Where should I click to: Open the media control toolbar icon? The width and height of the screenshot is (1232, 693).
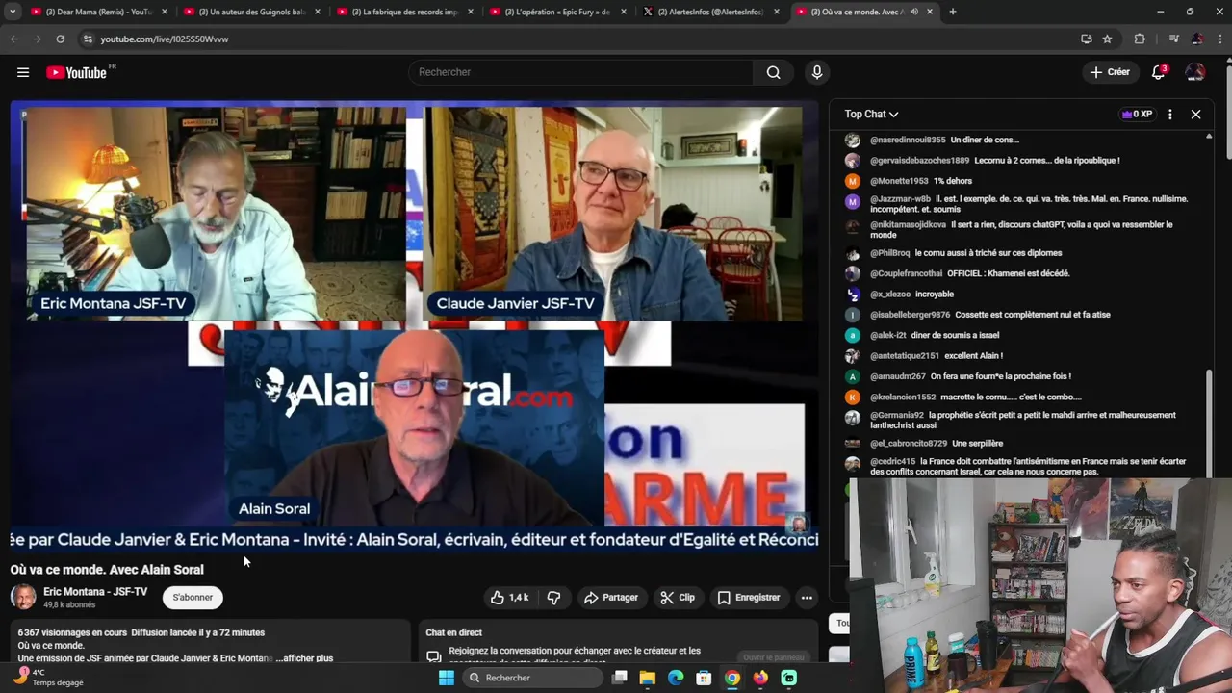1173,38
